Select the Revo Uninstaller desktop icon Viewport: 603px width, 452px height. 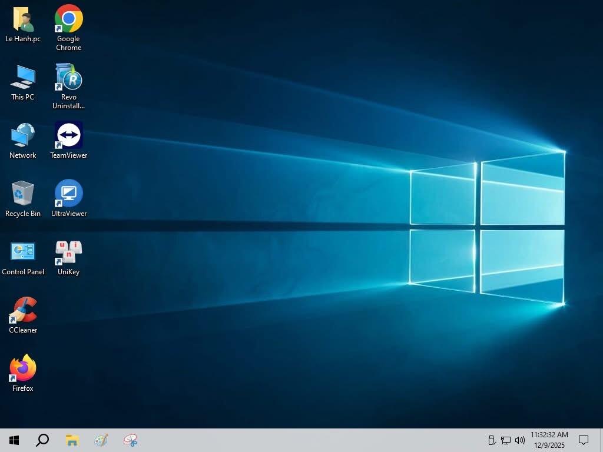[x=69, y=78]
